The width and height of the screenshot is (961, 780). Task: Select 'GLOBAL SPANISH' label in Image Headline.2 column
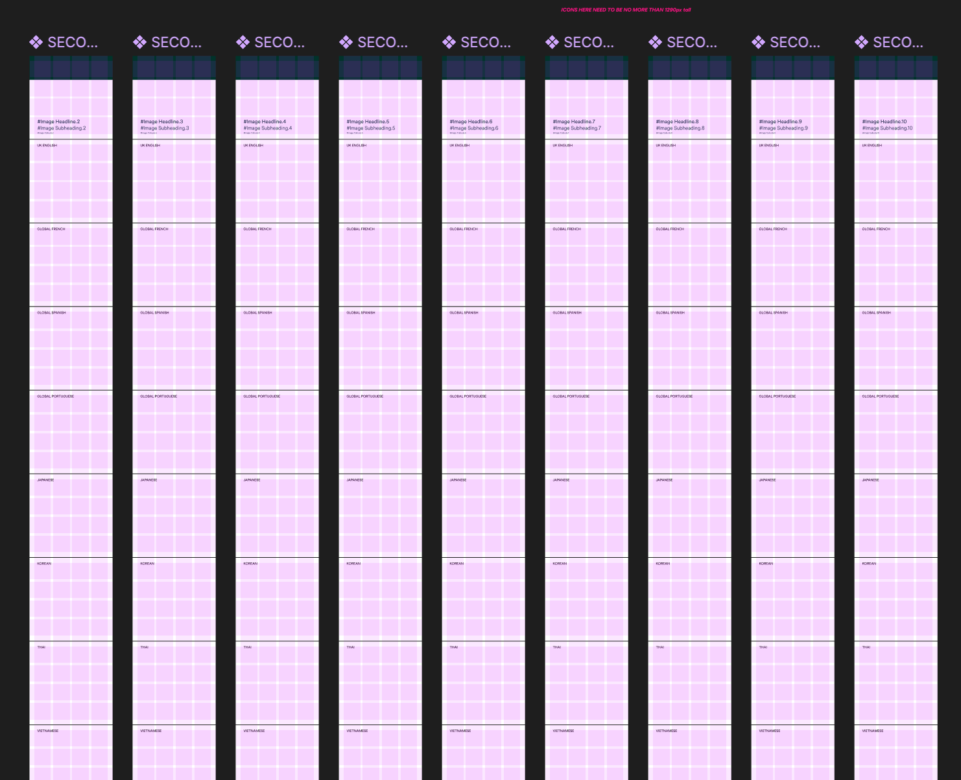tap(52, 312)
